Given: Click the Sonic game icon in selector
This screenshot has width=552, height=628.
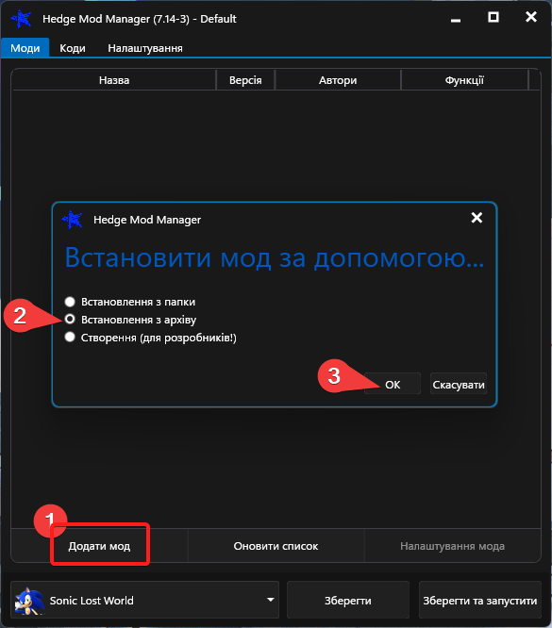Looking at the screenshot, I should (x=29, y=601).
